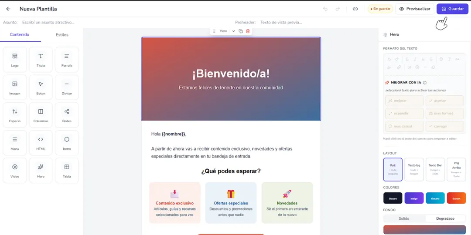
Task: Add a Video block
Action: 15,171
